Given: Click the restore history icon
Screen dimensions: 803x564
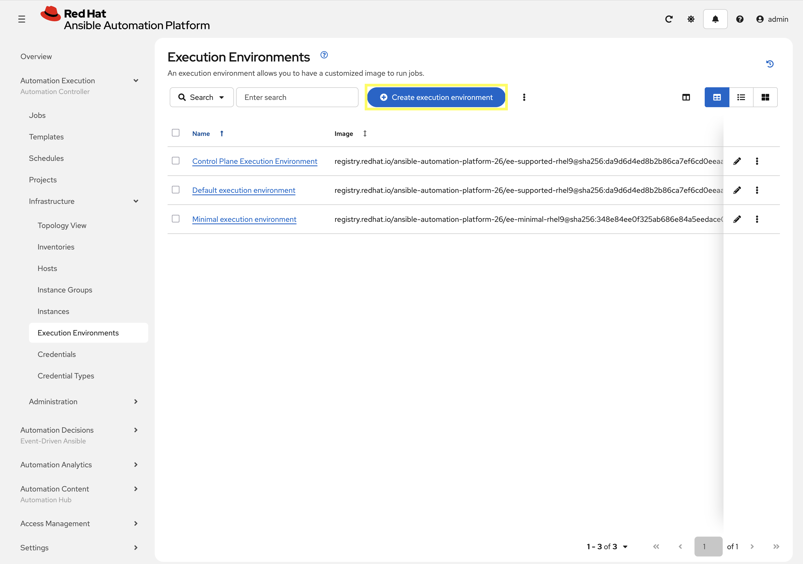Looking at the screenshot, I should point(769,64).
